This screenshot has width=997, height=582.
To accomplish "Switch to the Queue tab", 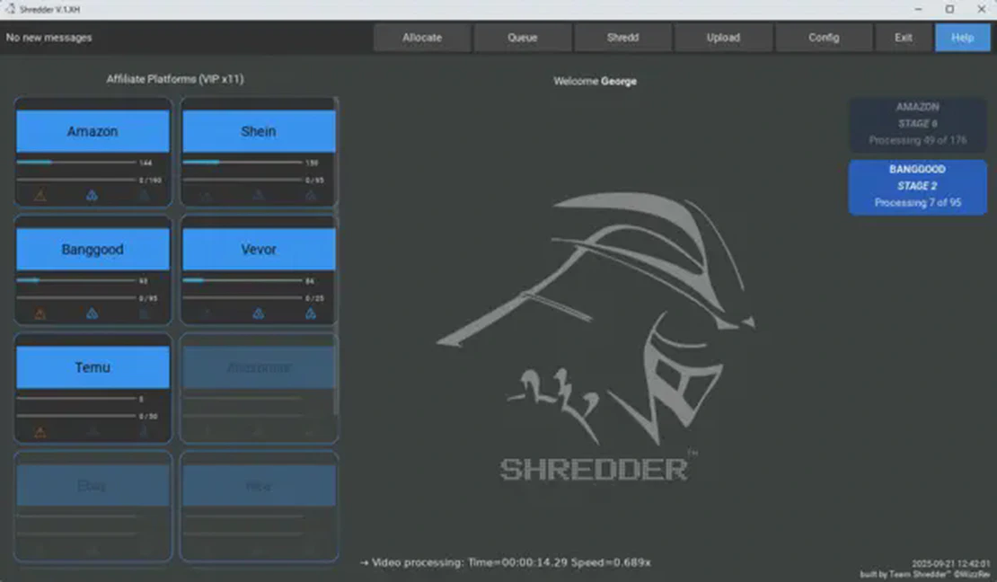I will pos(521,38).
